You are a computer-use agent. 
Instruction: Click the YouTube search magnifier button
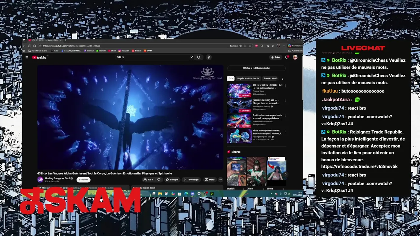coord(199,57)
